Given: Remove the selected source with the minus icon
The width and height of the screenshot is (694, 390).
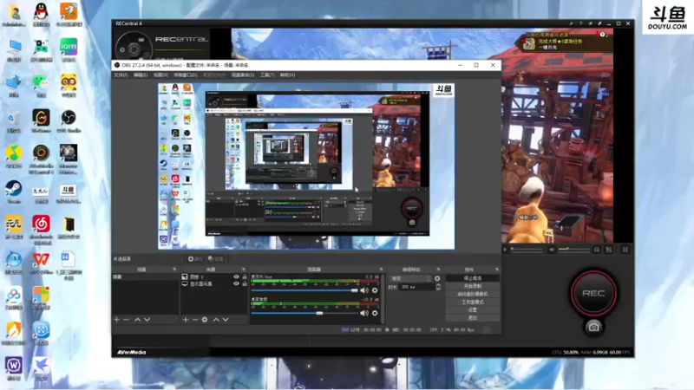Looking at the screenshot, I should [194, 319].
